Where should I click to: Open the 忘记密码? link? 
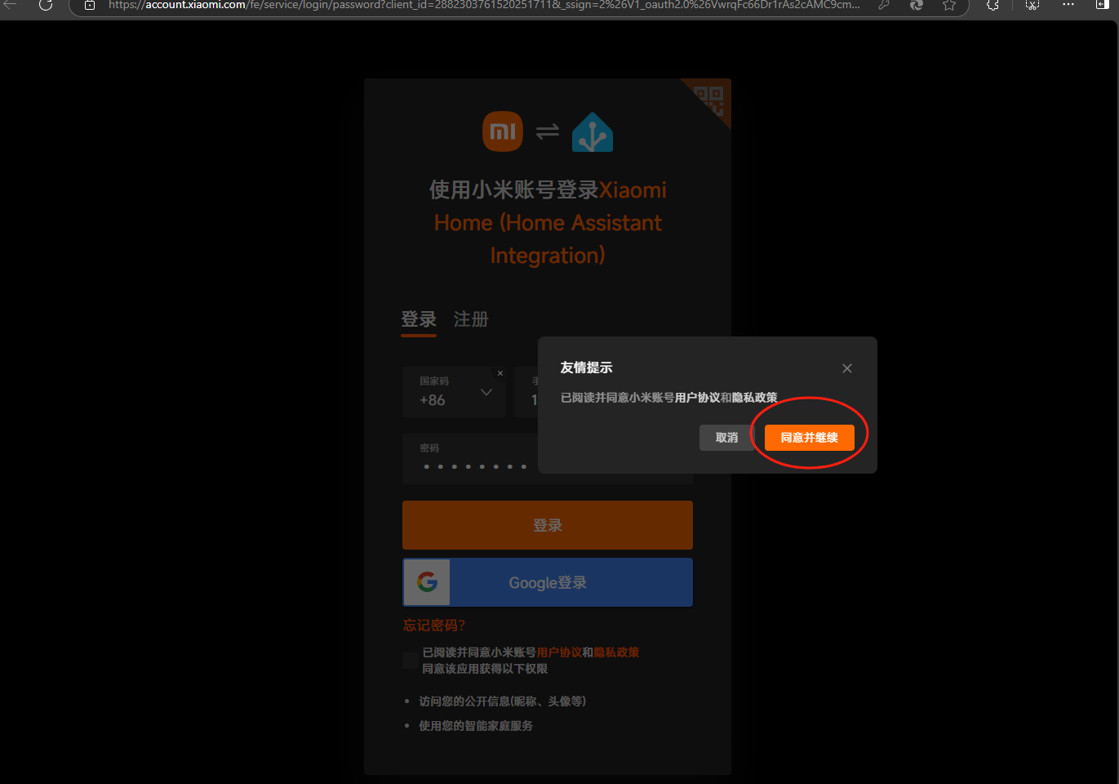point(434,626)
